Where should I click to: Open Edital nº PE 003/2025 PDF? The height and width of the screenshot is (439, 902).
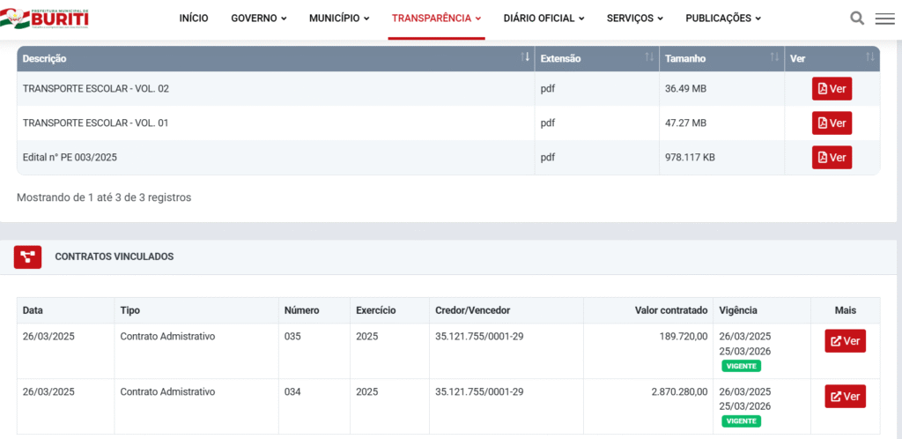[832, 158]
